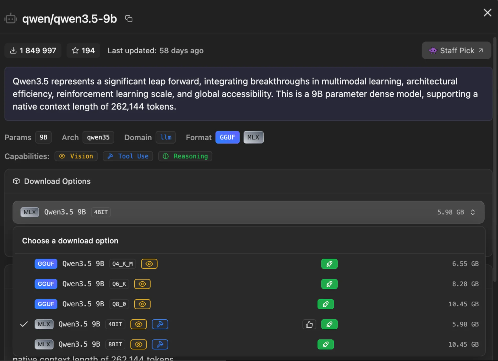The width and height of the screenshot is (498, 361).
Task: Click the robot icon beside the model title
Action: pos(11,19)
